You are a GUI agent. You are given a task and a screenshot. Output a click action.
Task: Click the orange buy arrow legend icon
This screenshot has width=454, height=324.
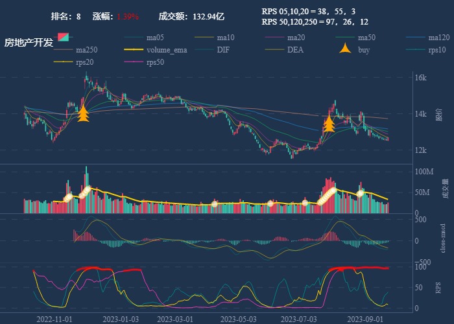pos(345,49)
